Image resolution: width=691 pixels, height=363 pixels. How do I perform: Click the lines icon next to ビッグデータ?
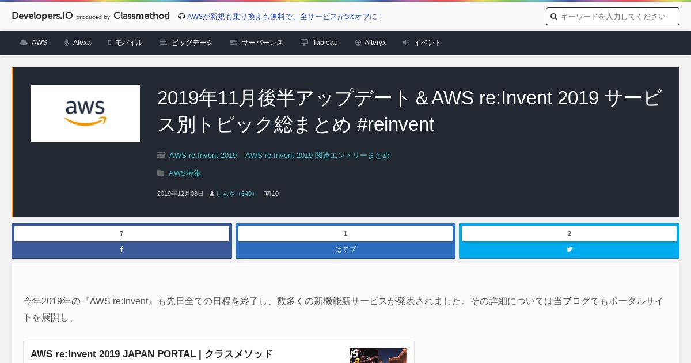click(x=164, y=43)
